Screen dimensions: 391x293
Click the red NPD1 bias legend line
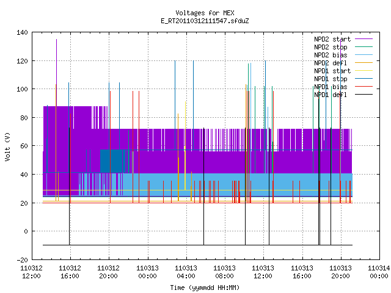364,87
